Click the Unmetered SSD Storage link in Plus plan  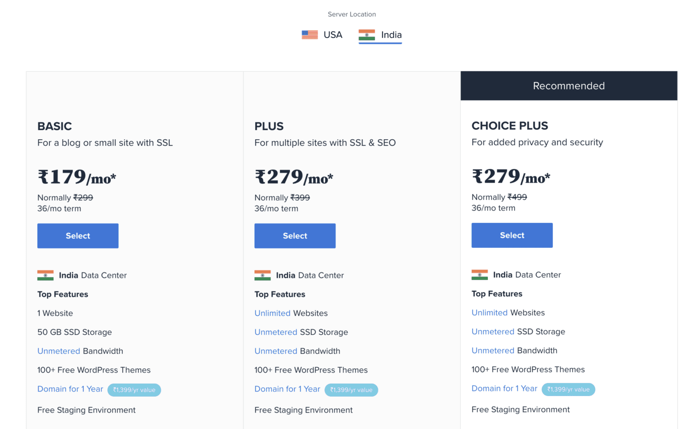[x=276, y=332]
